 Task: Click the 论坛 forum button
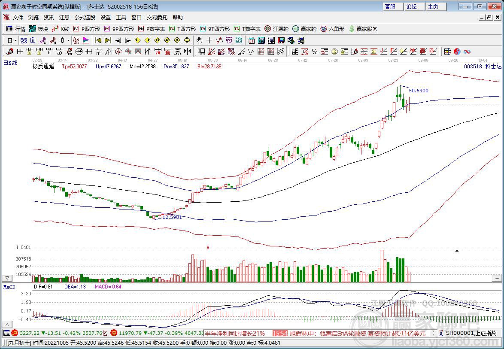pos(411,6)
